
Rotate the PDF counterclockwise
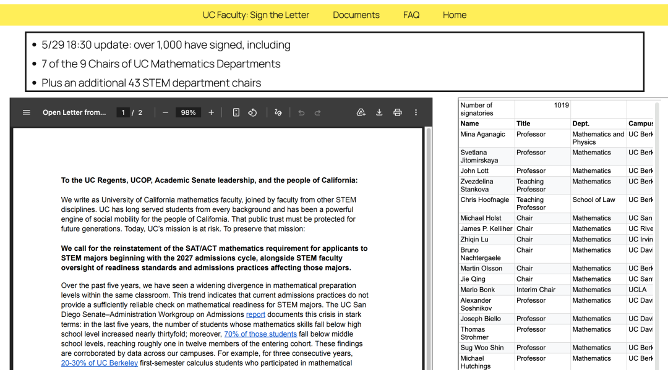[252, 112]
